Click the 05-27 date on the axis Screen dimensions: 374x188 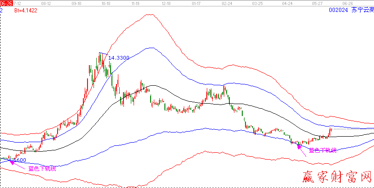[317, 3]
